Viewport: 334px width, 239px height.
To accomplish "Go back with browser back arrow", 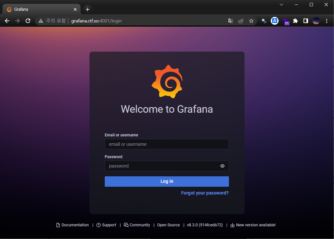I will pyautogui.click(x=7, y=21).
